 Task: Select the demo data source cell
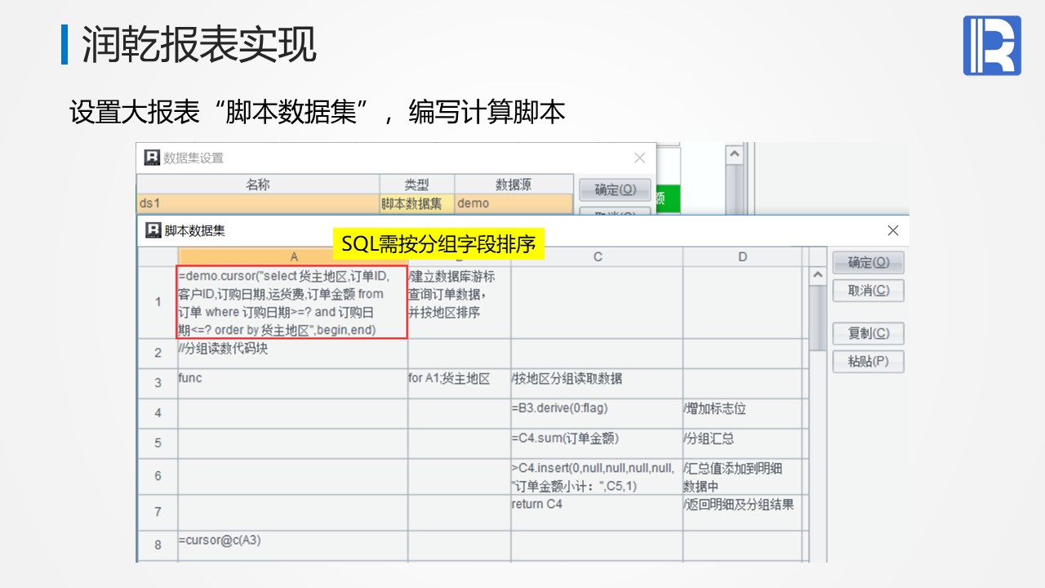coord(514,203)
